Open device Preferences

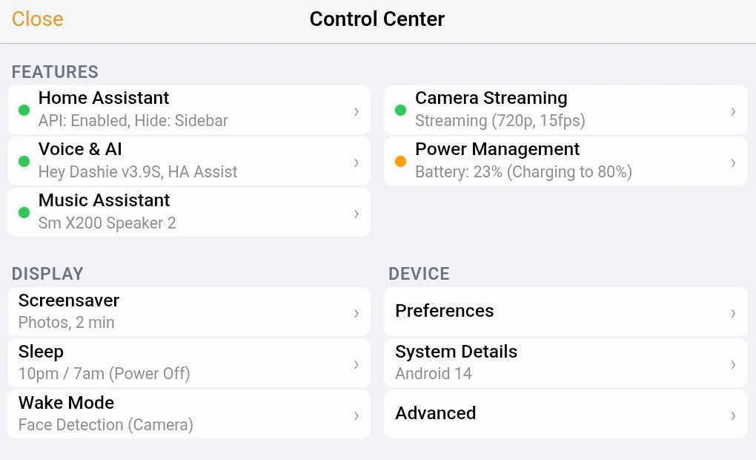pyautogui.click(x=566, y=312)
